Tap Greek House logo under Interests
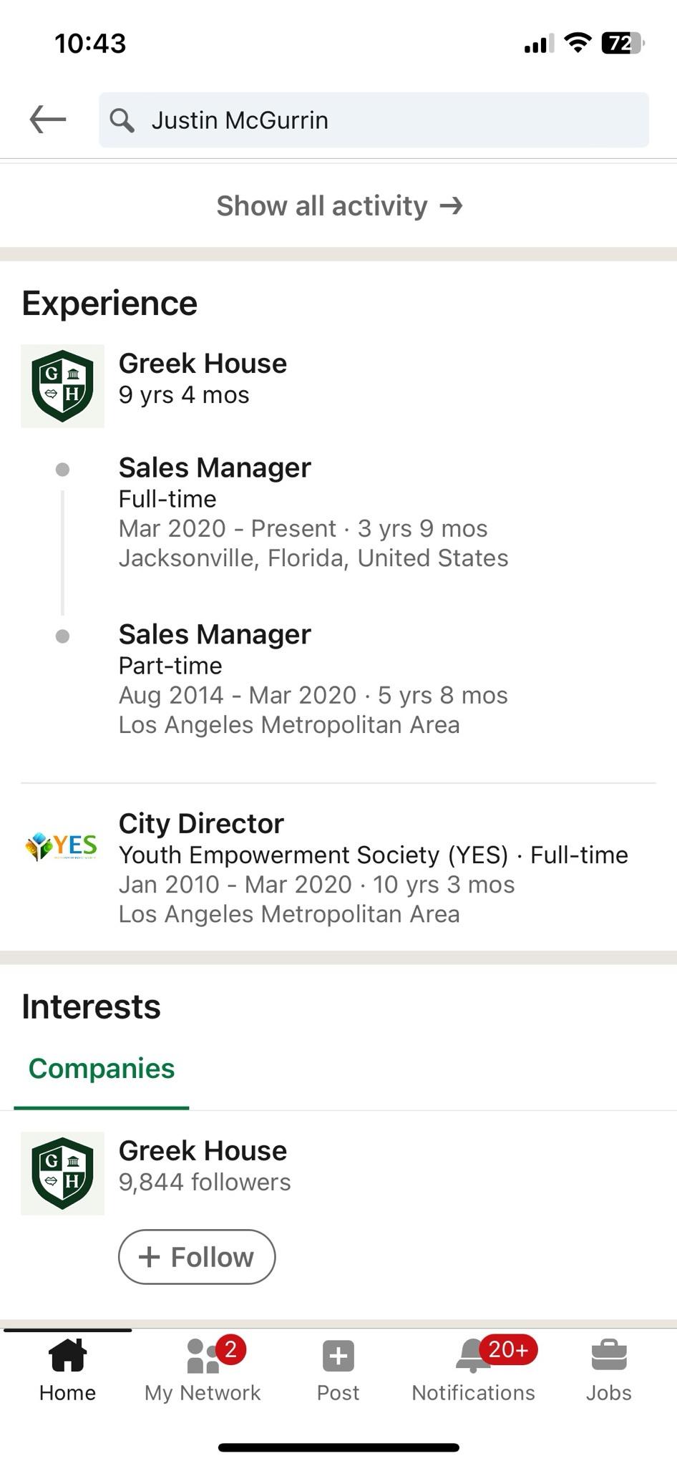This screenshot has height=1466, width=677. [62, 1173]
